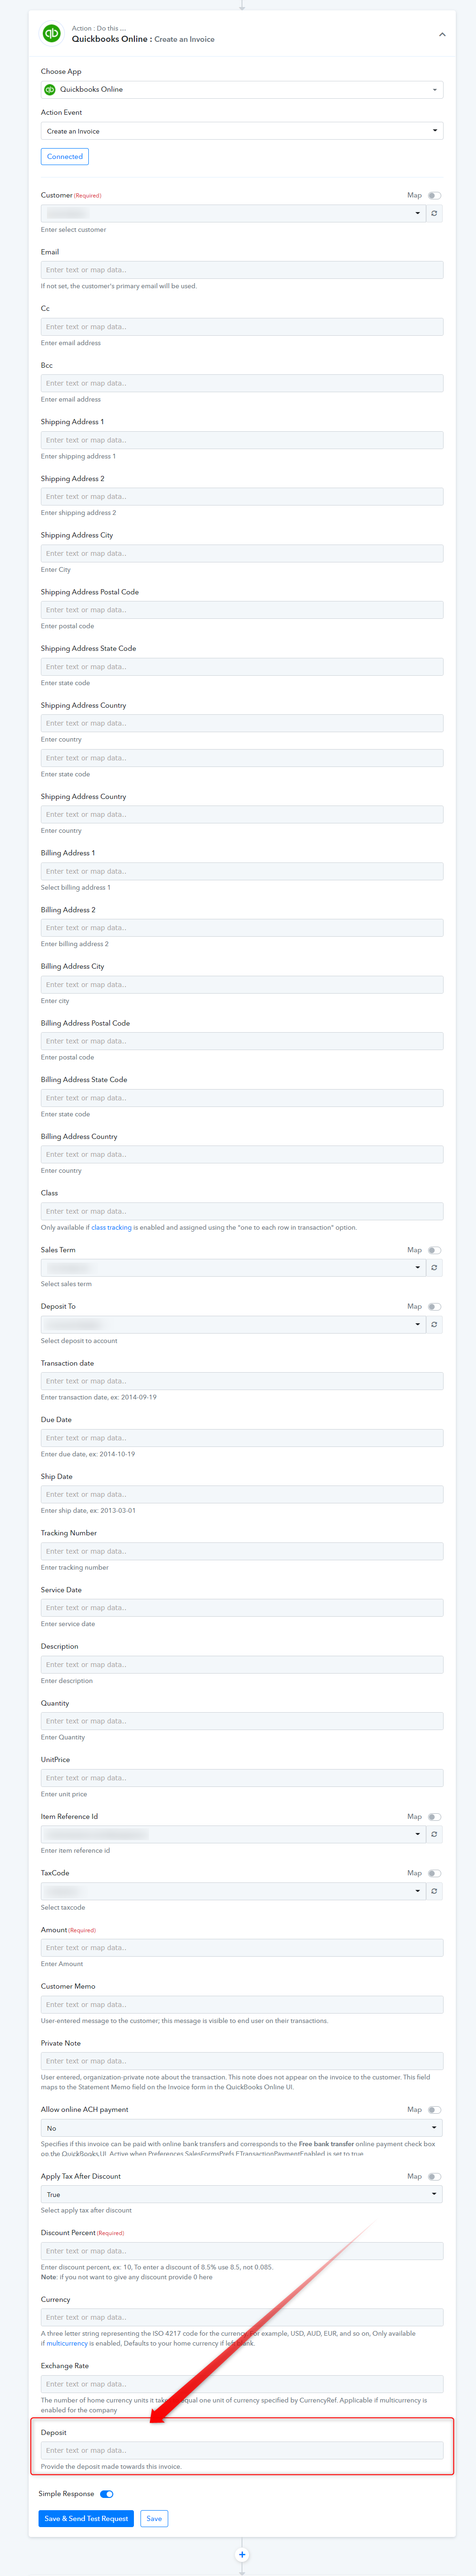The image size is (476, 2576).
Task: Open the Action Event dropdown
Action: 242,131
